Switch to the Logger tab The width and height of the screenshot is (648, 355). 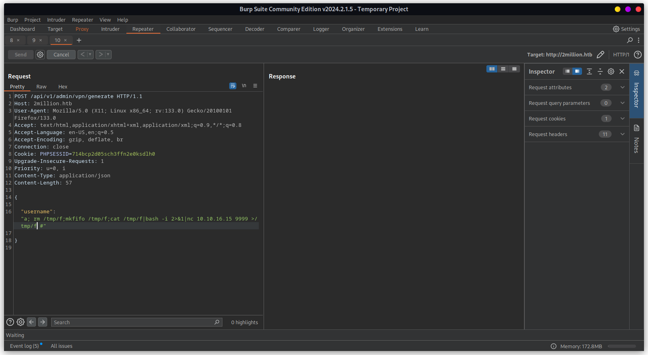click(321, 29)
